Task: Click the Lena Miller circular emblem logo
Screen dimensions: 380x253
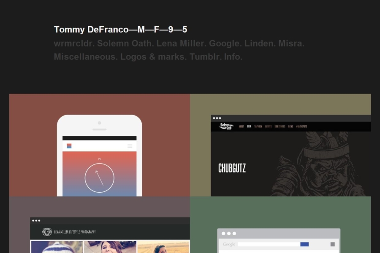Action: point(47,231)
